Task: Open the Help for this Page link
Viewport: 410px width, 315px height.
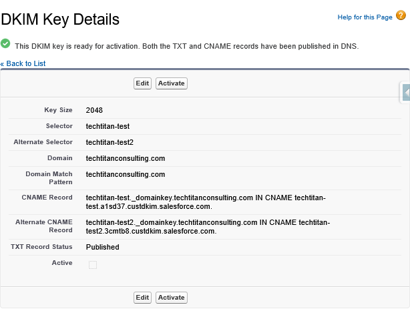Action: (x=365, y=17)
